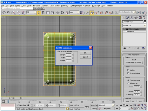
Task: Enable the Source Volume checkbox
Action: (x=128, y=73)
